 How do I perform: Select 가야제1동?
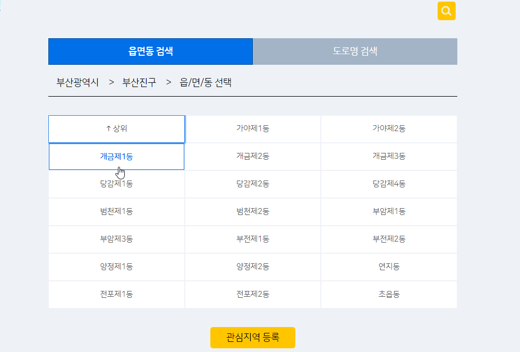tap(253, 129)
